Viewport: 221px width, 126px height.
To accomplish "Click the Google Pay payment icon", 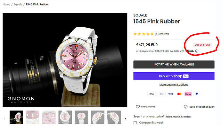I will (x=161, y=94).
